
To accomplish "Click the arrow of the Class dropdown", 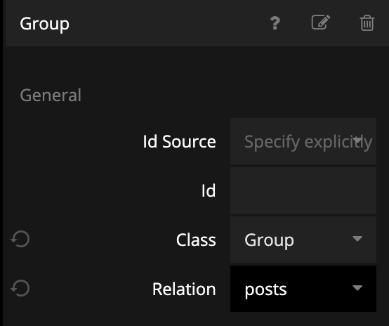I will click(x=357, y=239).
